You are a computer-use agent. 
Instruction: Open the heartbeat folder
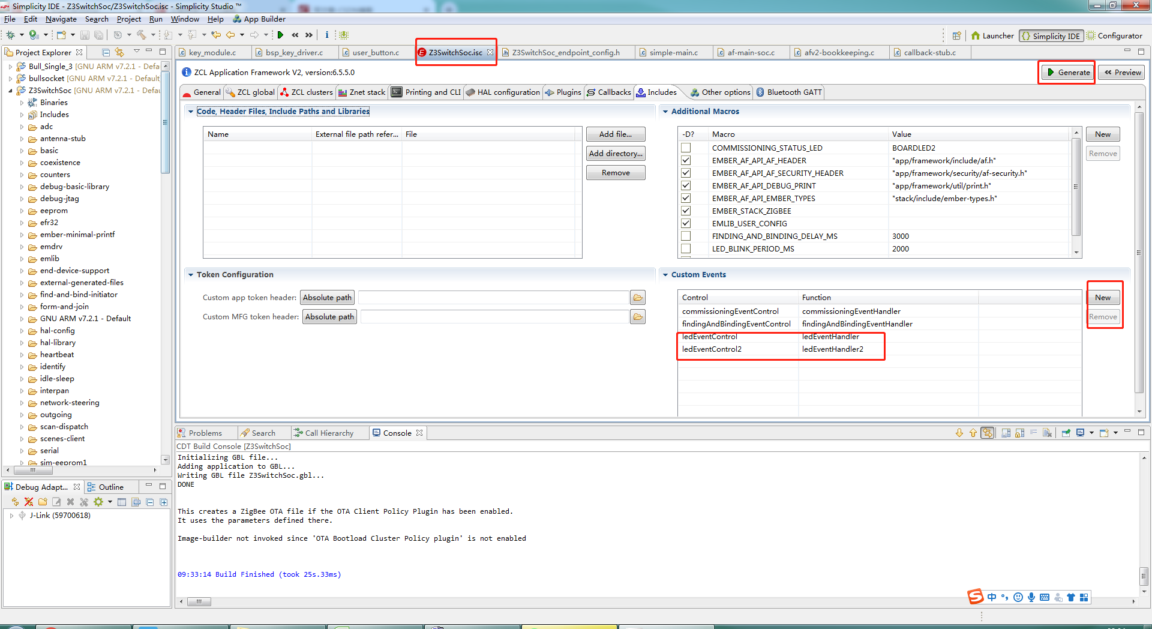pyautogui.click(x=57, y=355)
